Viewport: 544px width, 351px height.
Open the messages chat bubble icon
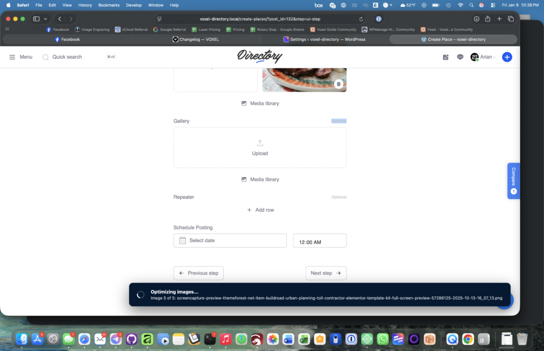(x=460, y=57)
